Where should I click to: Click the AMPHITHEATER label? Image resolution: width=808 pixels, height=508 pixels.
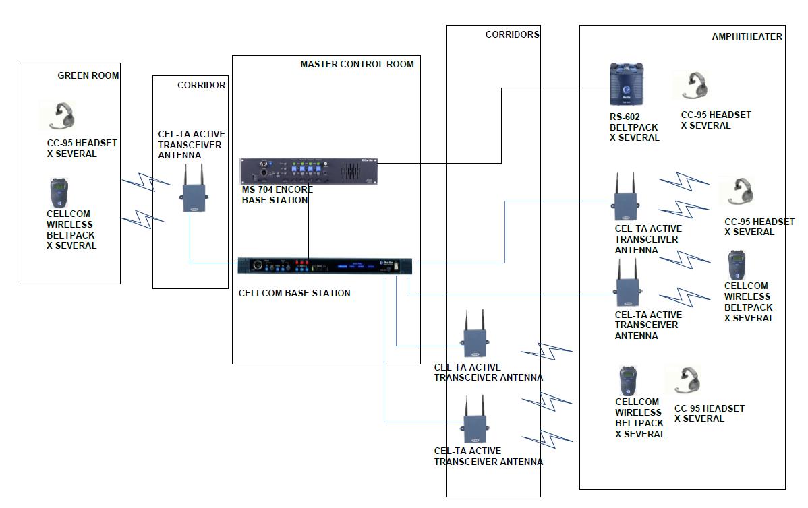[747, 36]
